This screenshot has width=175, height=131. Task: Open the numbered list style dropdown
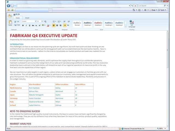(61, 22)
